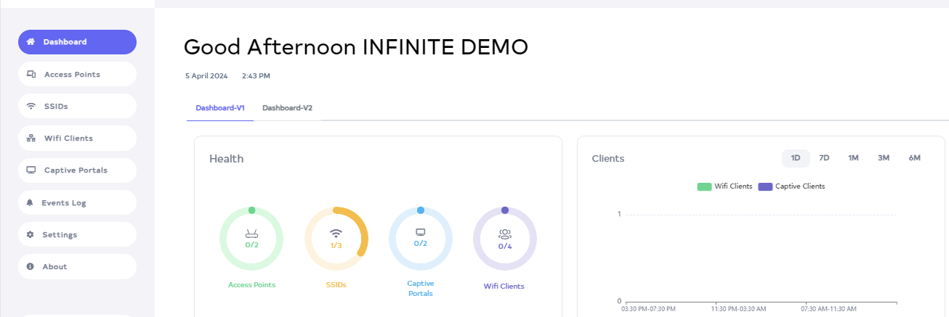Click the Access Points 0/2 health ring
This screenshot has height=317, width=949.
[x=251, y=239]
